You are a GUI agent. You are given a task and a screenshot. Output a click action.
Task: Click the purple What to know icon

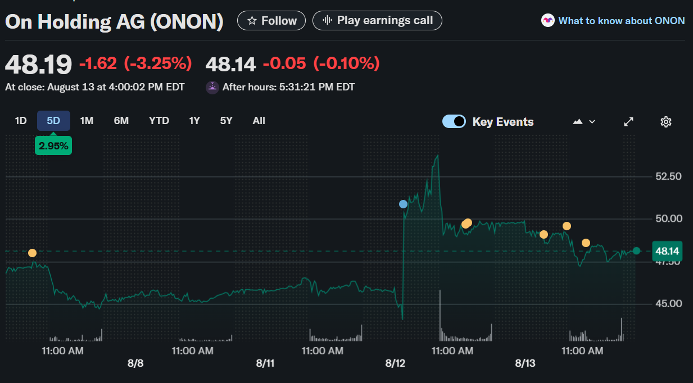coord(547,21)
